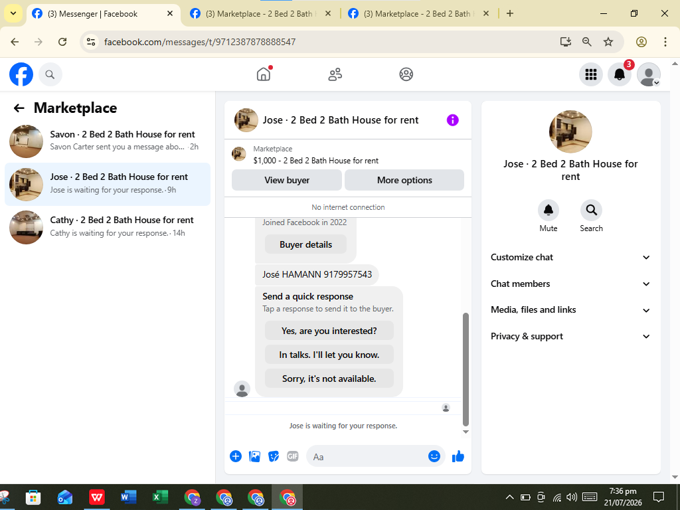Expand the Privacy & support section
The height and width of the screenshot is (510, 680).
[x=570, y=336]
